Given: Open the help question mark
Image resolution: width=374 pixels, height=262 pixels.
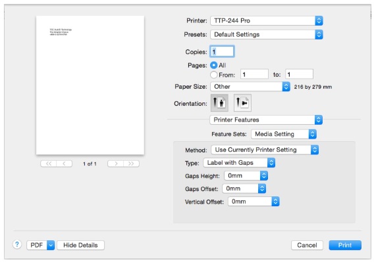Looking at the screenshot, I should [17, 244].
